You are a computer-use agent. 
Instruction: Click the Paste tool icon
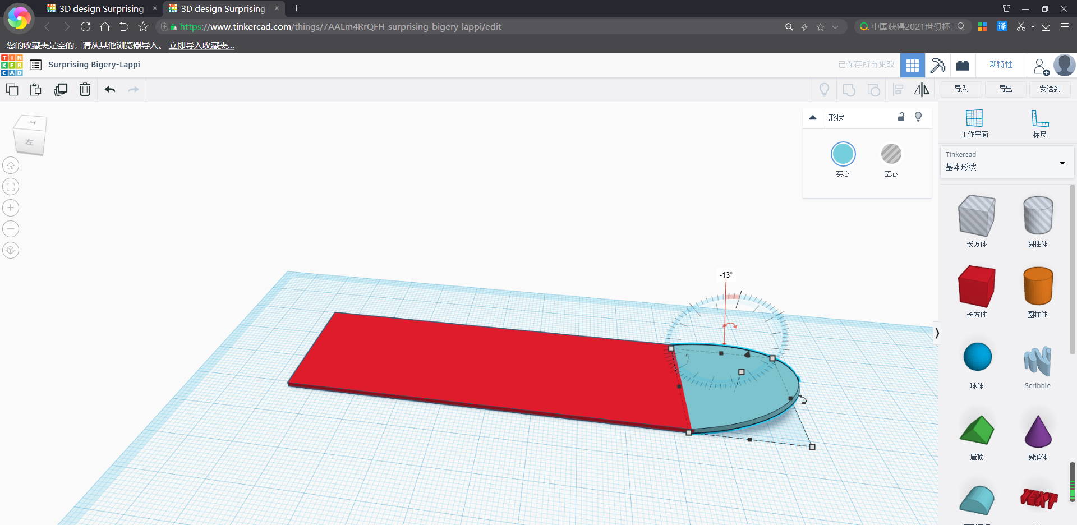pos(35,90)
